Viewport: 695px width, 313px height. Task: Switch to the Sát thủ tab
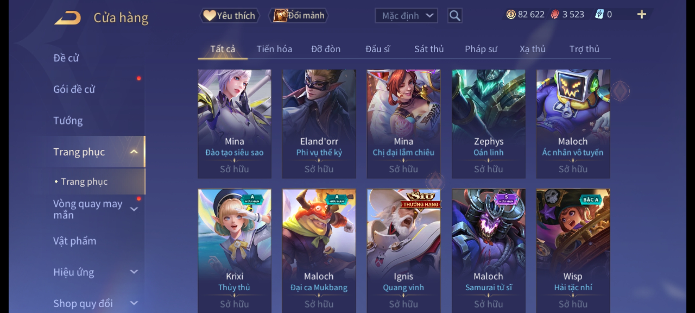pos(429,49)
